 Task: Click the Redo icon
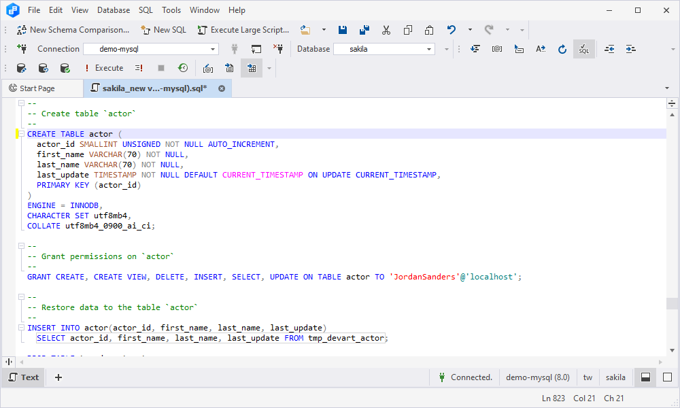[x=489, y=29]
